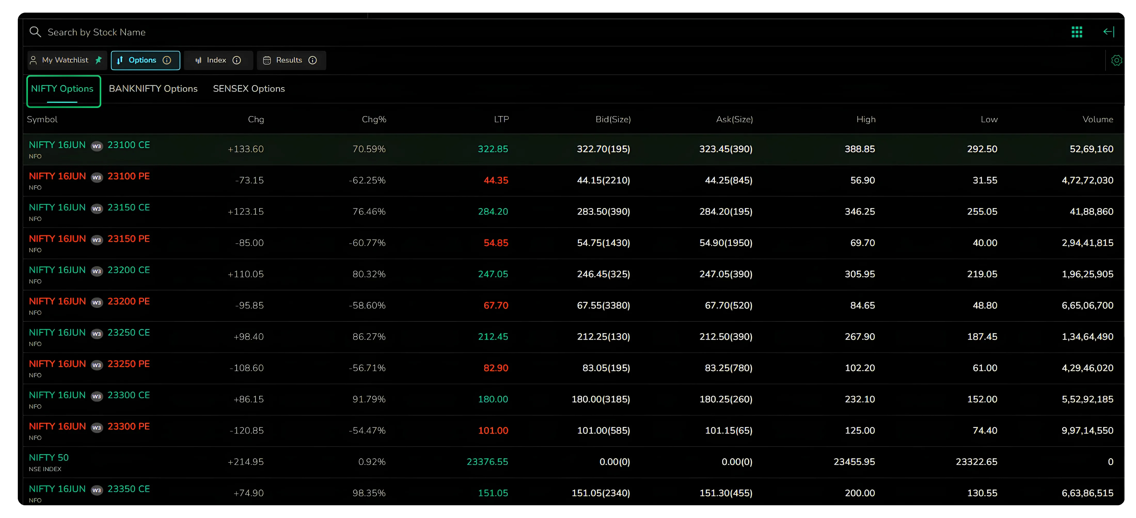Click W3 badge on 23300 CE row
1136x518 pixels.
(x=97, y=396)
